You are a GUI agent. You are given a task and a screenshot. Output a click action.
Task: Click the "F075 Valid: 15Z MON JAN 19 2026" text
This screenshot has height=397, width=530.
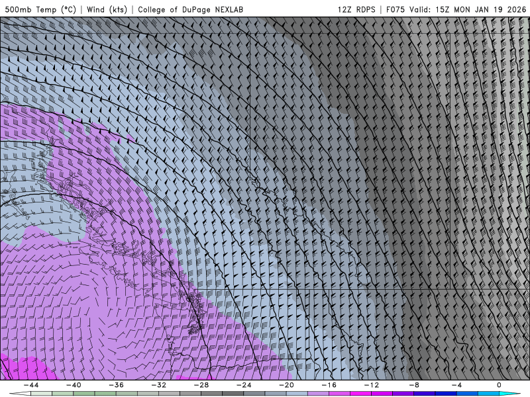pos(456,9)
